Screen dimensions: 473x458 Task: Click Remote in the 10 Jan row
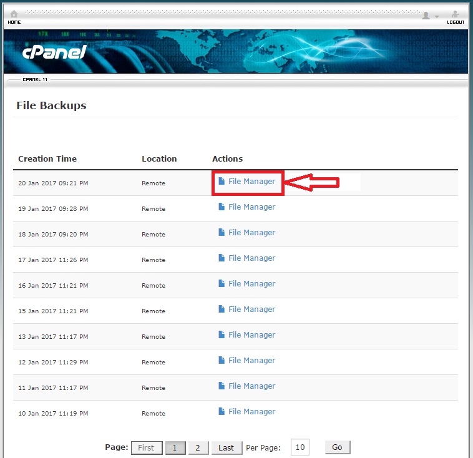154,414
